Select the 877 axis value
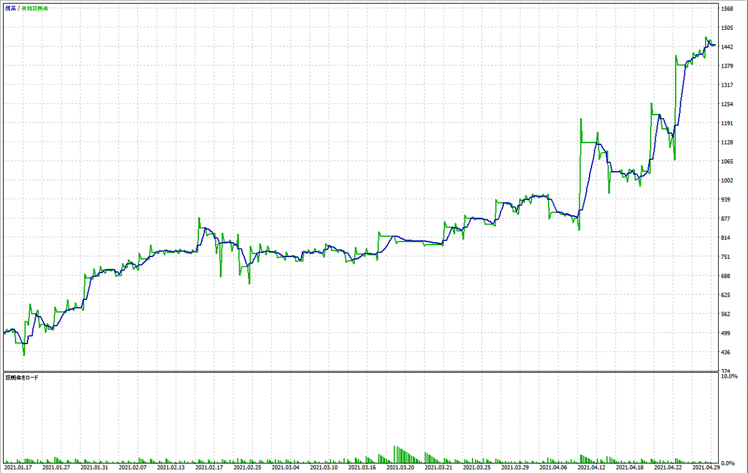This screenshot has width=748, height=473. 726,219
